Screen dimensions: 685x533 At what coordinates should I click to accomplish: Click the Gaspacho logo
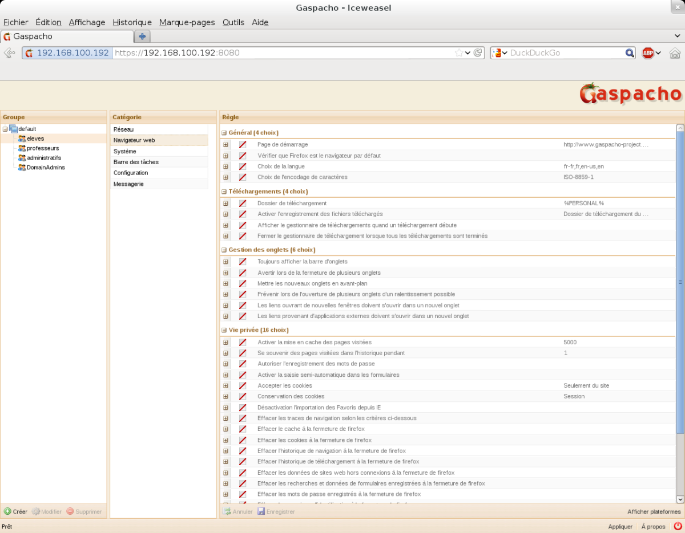pyautogui.click(x=630, y=94)
